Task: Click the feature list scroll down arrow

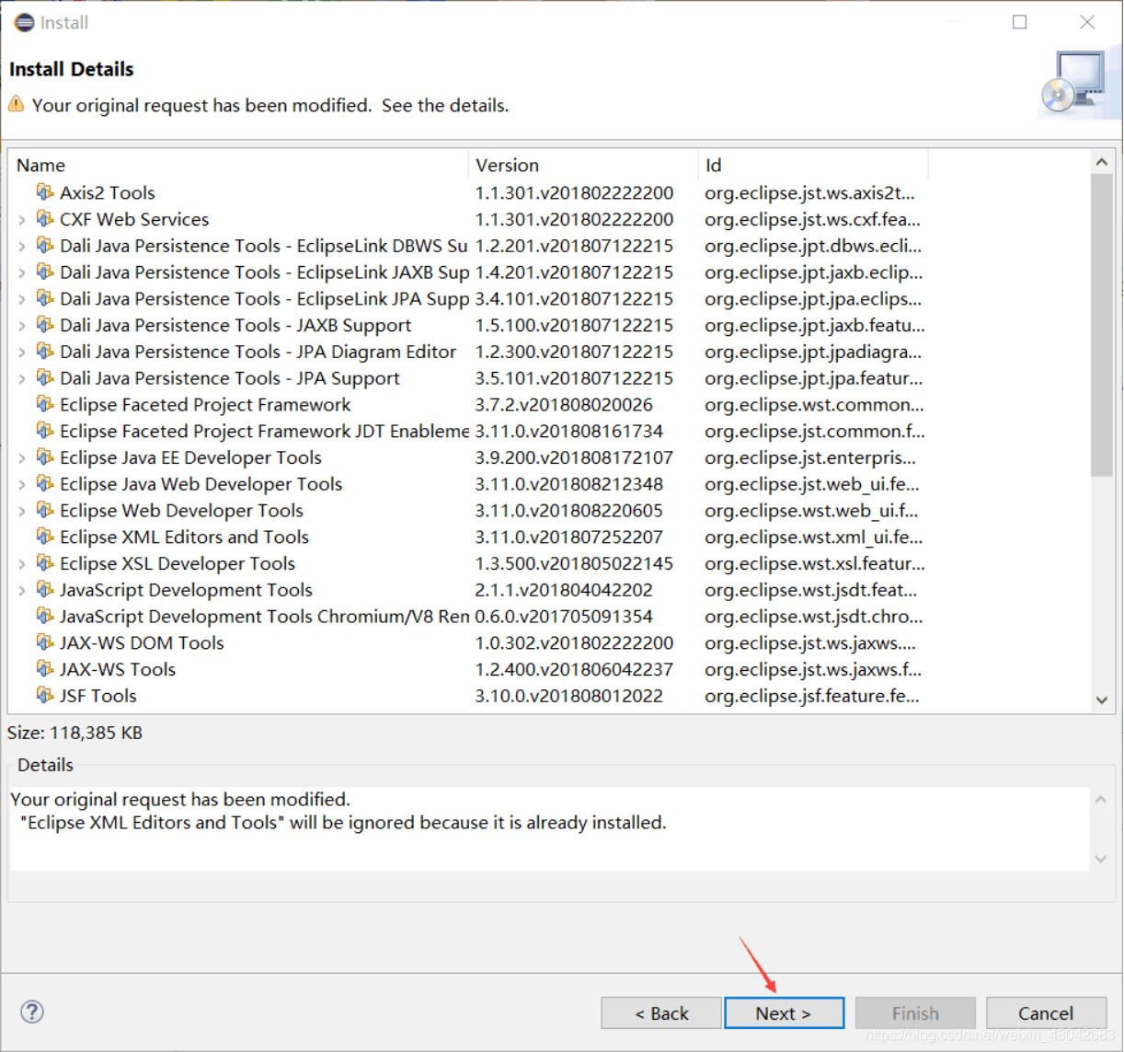Action: tap(1102, 700)
